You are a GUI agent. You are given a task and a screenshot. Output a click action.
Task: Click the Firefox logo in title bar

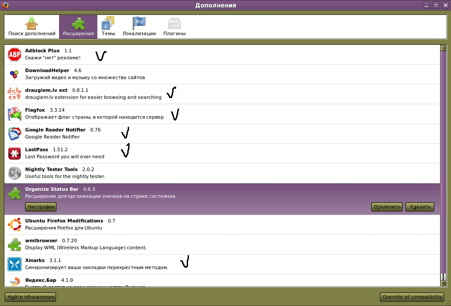tap(5, 5)
